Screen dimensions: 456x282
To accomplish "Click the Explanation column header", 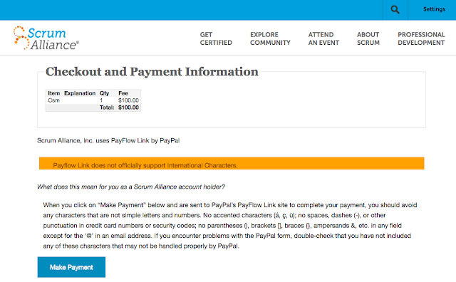I will 80,93.
